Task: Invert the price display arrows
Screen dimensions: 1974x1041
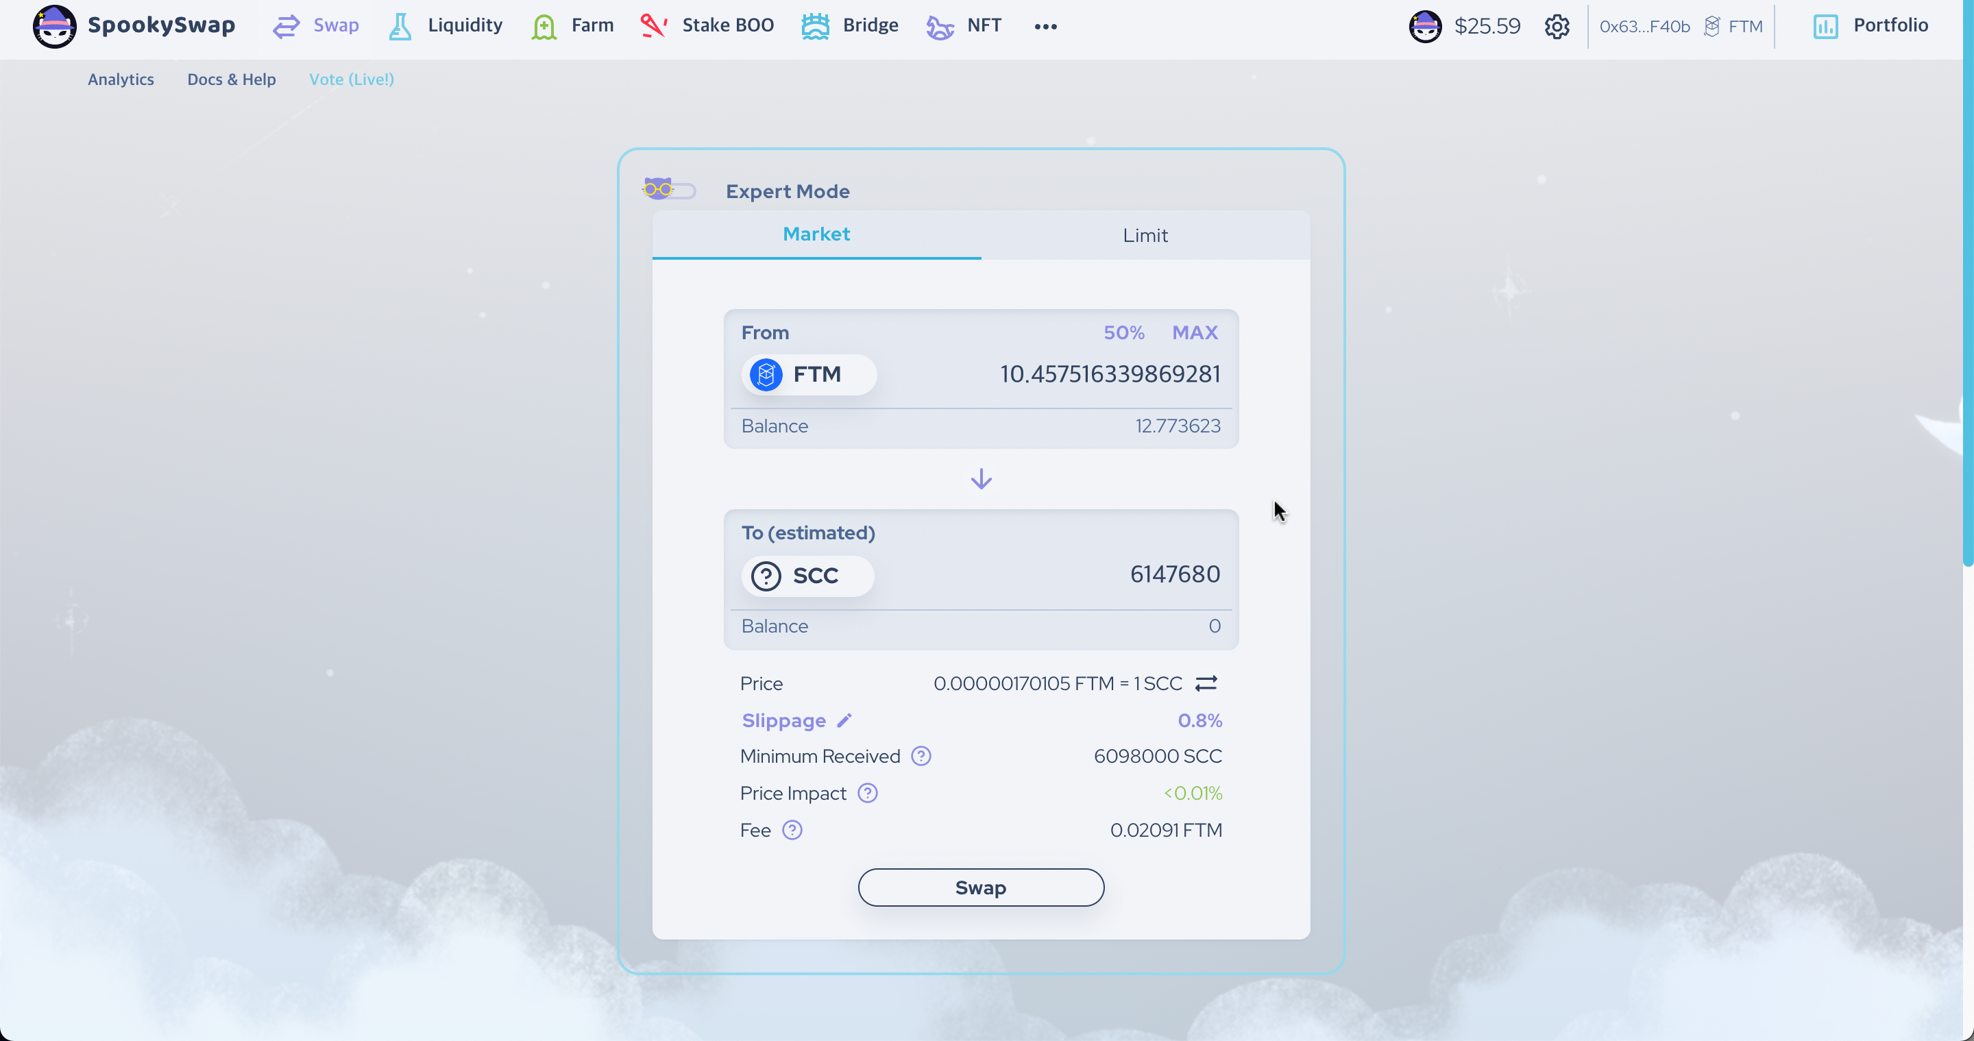Action: [1206, 683]
